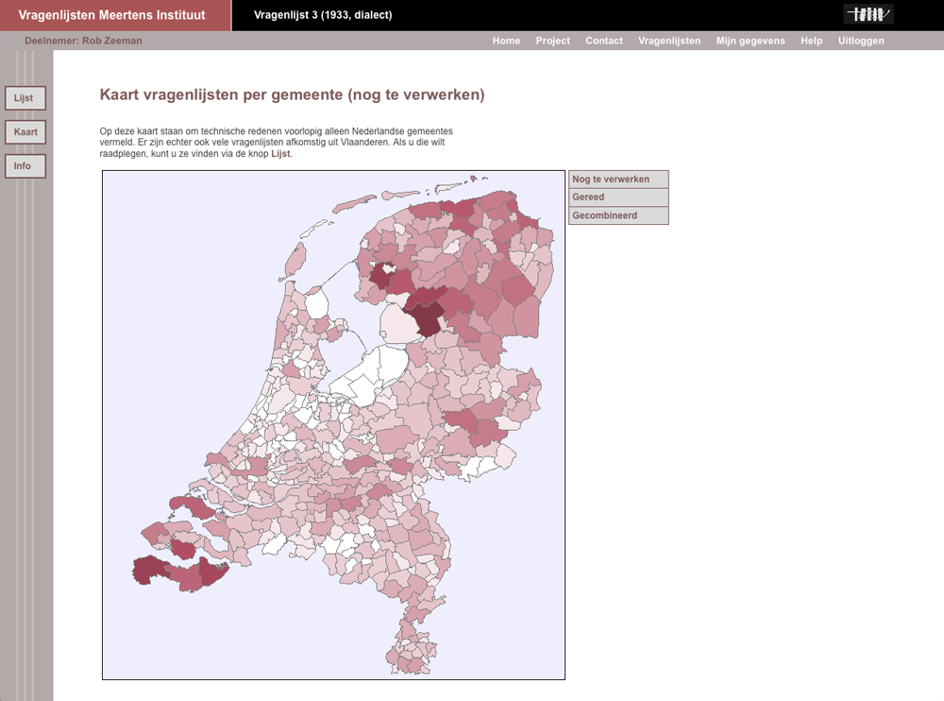Screen dimensions: 944x701
Task: Click the 'Vragenlijst 3 (1933, dialect)' header
Action: click(x=323, y=15)
